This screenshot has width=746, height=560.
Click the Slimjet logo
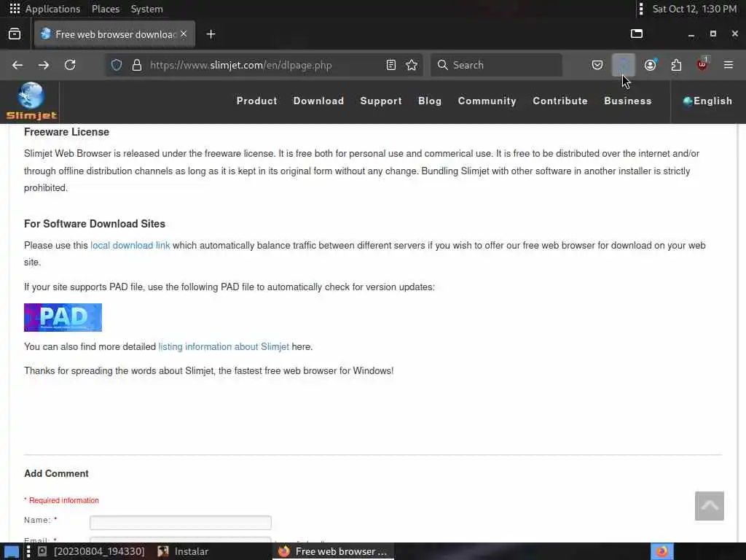click(31, 101)
